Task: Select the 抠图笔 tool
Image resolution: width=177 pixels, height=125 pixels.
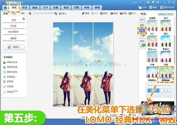Action: click(8, 81)
